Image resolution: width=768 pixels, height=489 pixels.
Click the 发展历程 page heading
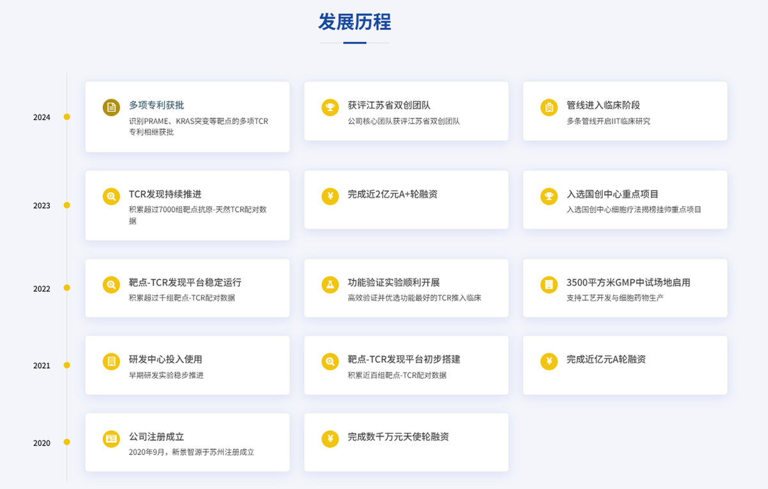tap(355, 22)
